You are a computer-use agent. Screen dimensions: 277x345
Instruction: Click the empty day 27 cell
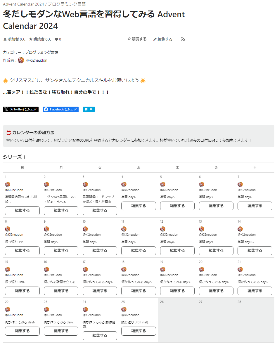[x=216, y=320]
